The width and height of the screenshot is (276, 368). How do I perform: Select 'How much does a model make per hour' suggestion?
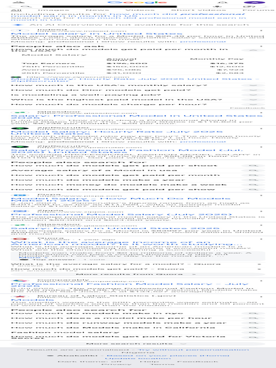(x=111, y=318)
